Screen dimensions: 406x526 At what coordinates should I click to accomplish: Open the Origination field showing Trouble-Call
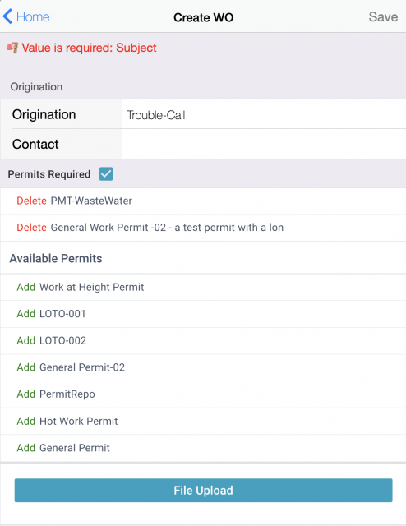coord(264,115)
